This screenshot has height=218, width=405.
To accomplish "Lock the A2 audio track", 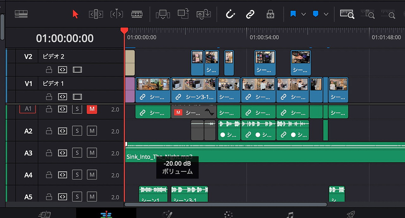I will 49,131.
